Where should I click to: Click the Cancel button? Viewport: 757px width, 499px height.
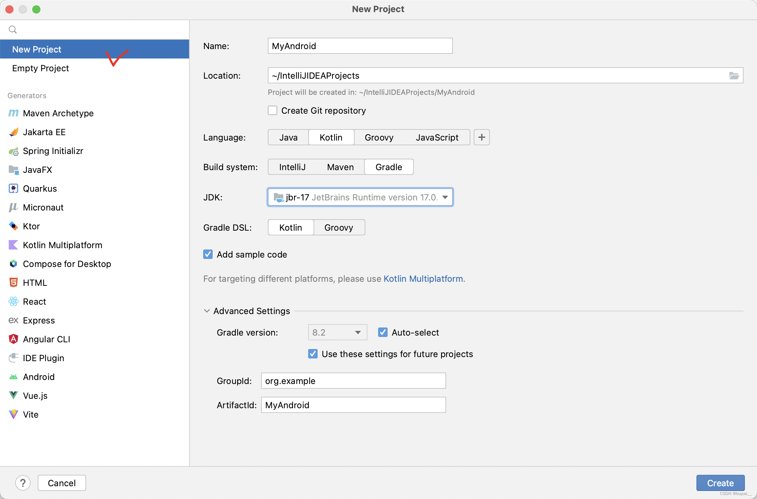[62, 483]
